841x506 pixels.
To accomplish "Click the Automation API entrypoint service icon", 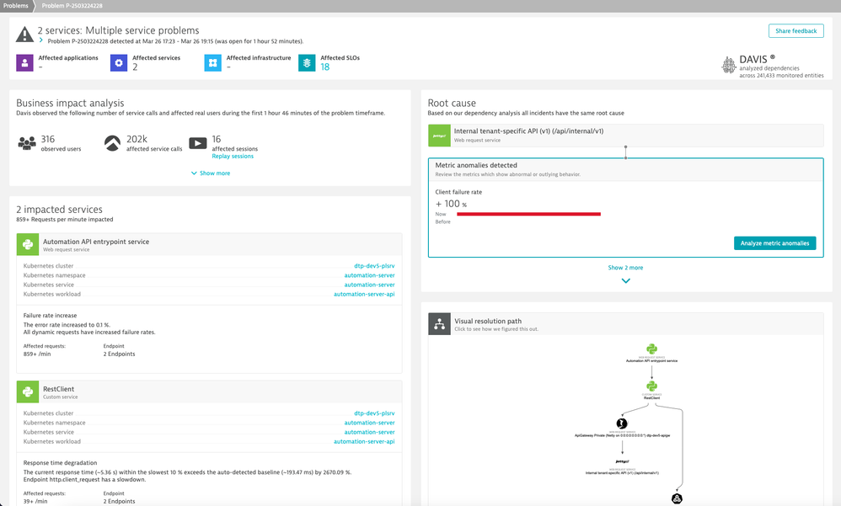I will (28, 245).
